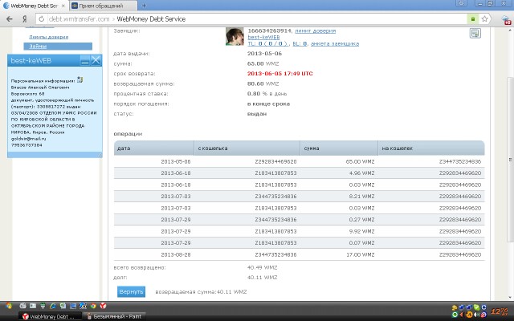
Task: Open the анкета заемщика link
Action: pyautogui.click(x=335, y=43)
